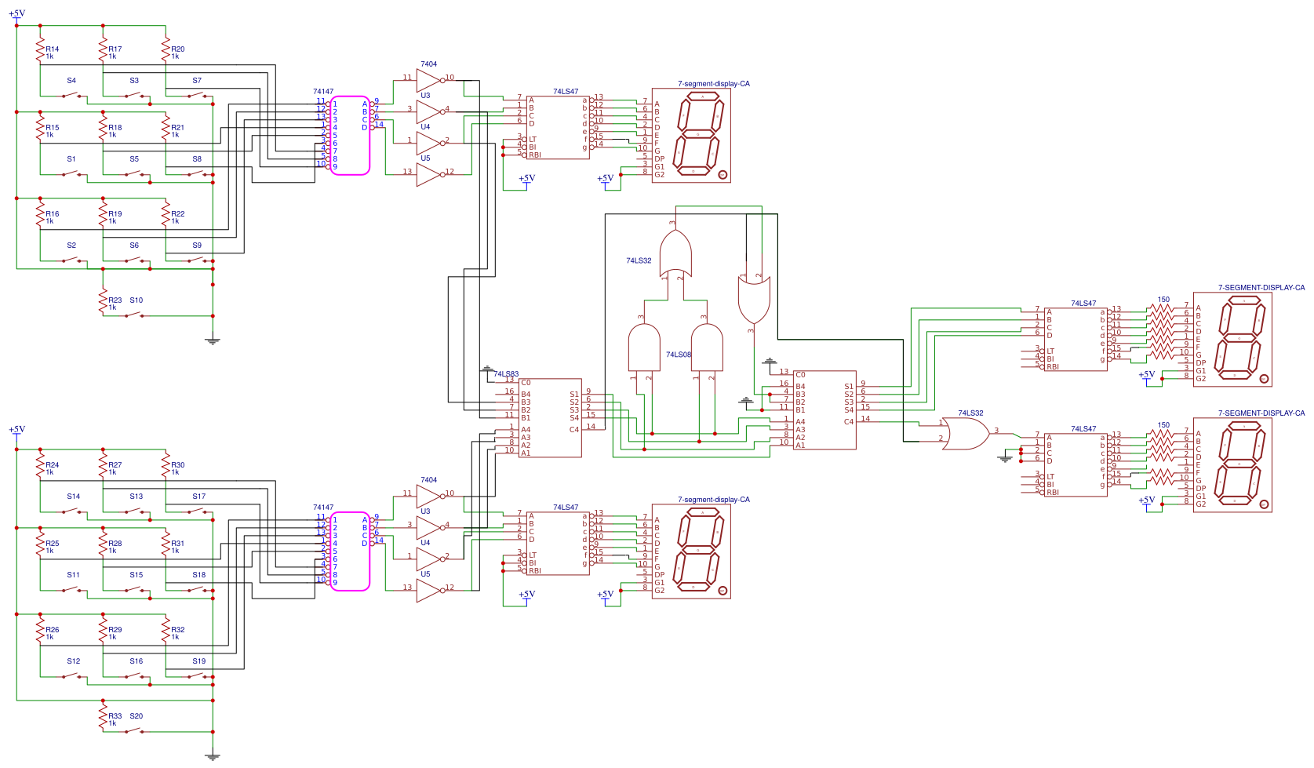Click the R19 resistor label
Viewport: 1314px width, 768px height.
coord(115,213)
